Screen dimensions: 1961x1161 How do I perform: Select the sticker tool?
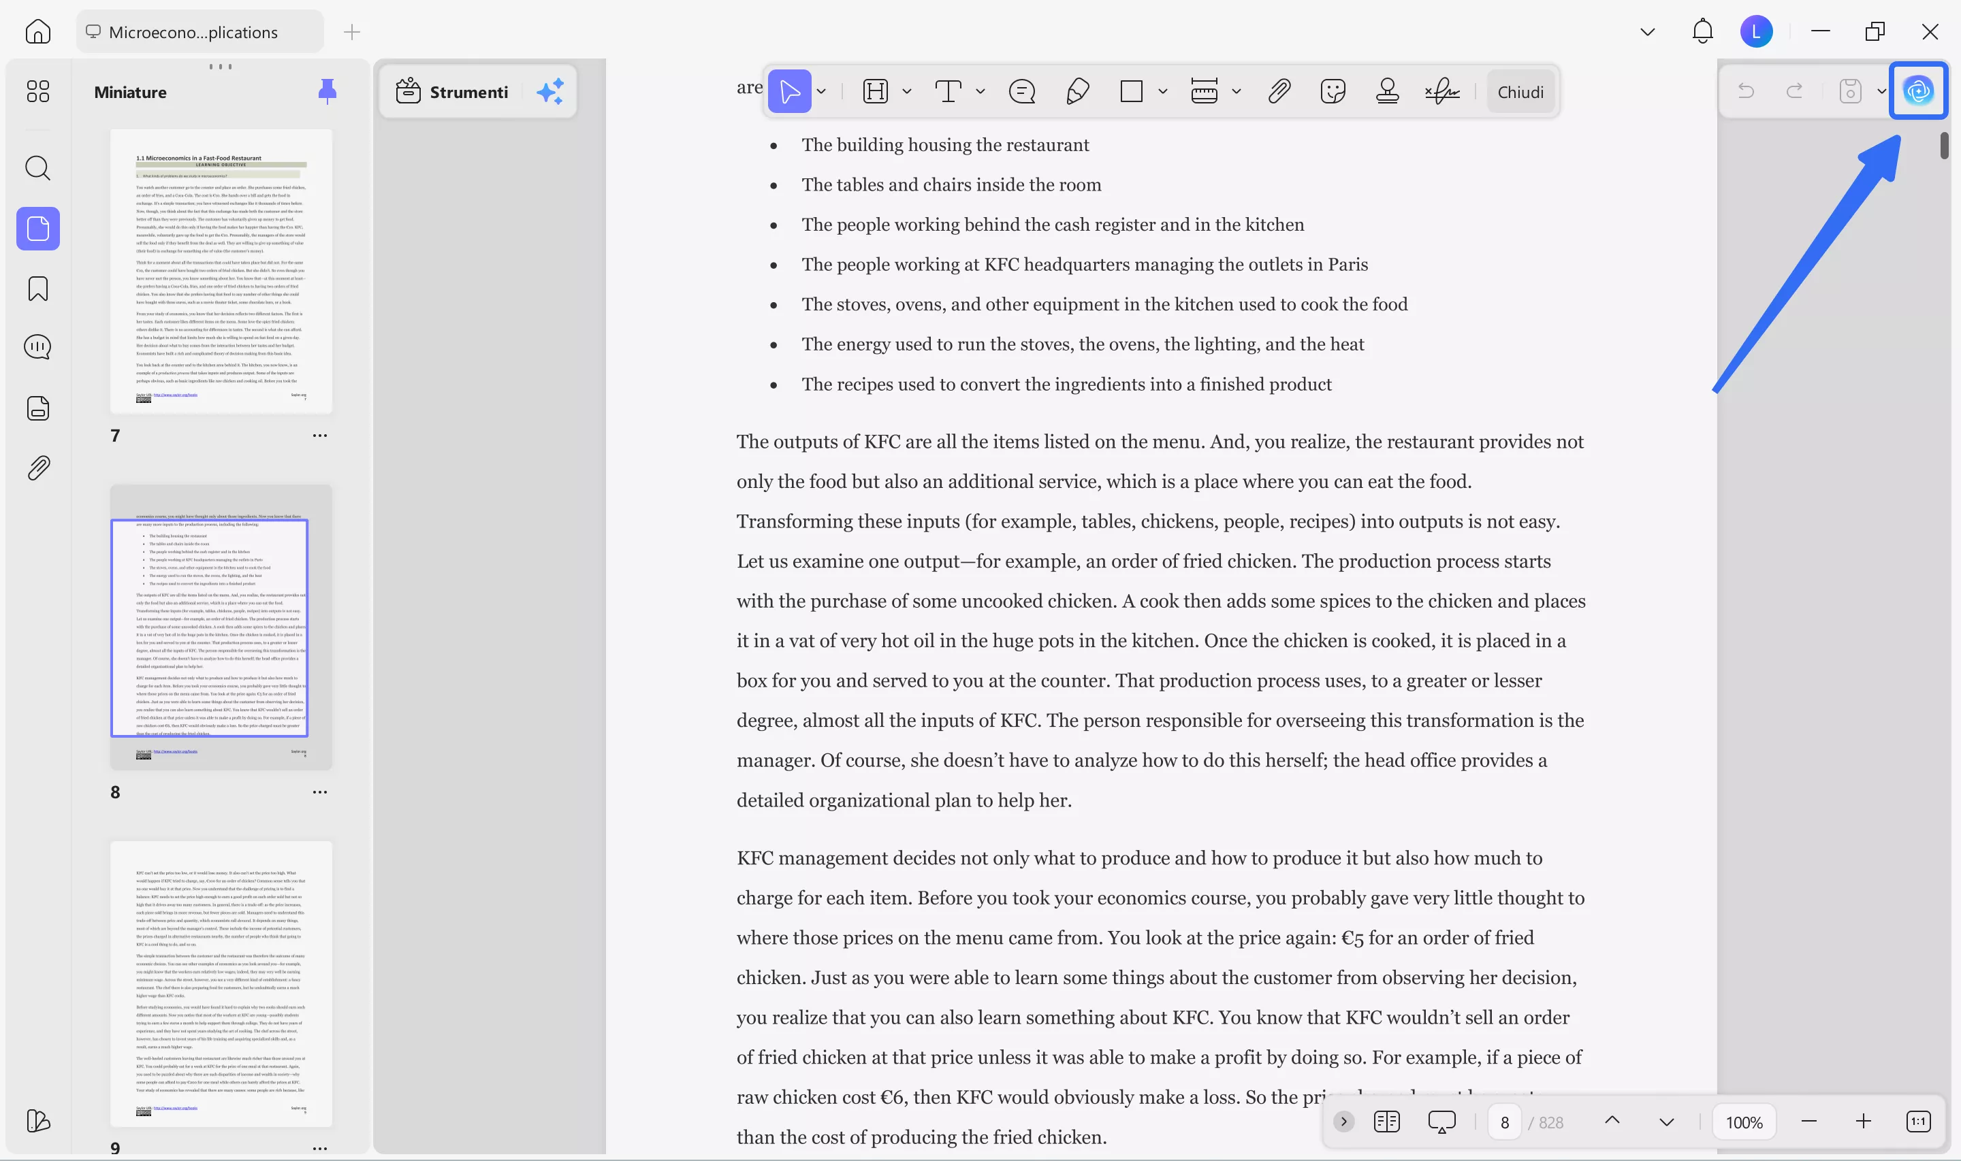click(1333, 92)
